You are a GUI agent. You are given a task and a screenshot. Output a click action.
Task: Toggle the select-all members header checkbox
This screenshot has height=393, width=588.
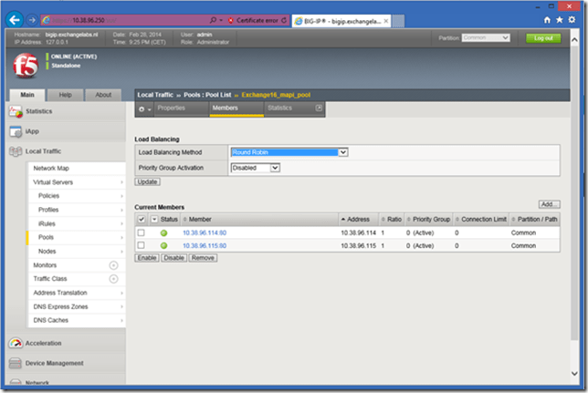(x=141, y=220)
